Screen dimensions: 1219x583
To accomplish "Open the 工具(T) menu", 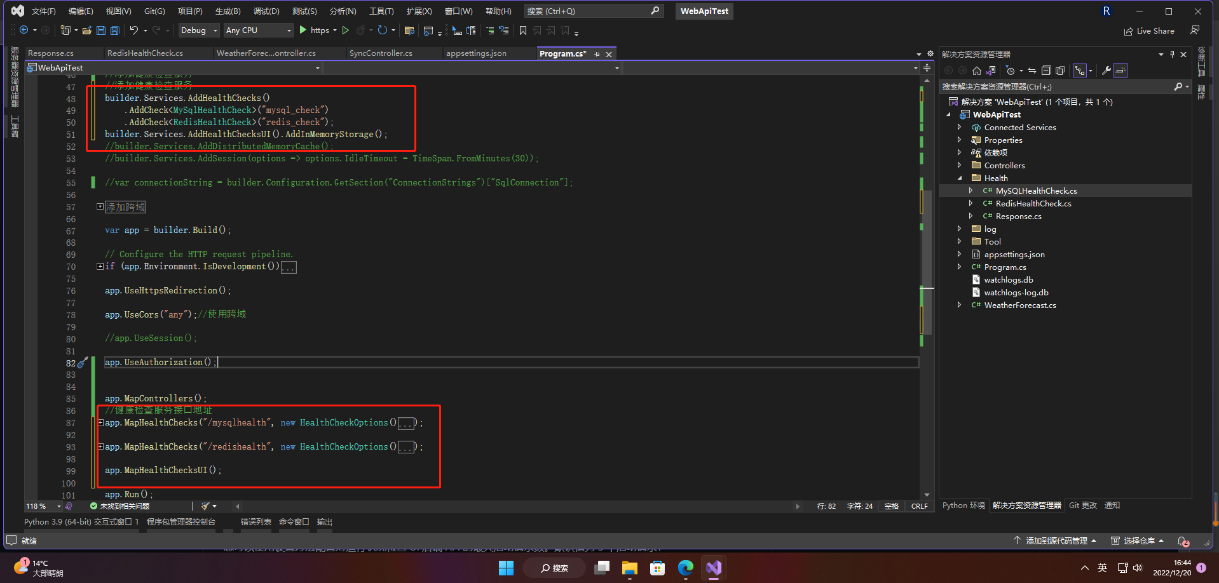I will (x=381, y=11).
